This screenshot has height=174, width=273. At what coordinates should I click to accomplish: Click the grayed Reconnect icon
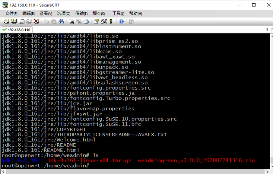(29, 21)
